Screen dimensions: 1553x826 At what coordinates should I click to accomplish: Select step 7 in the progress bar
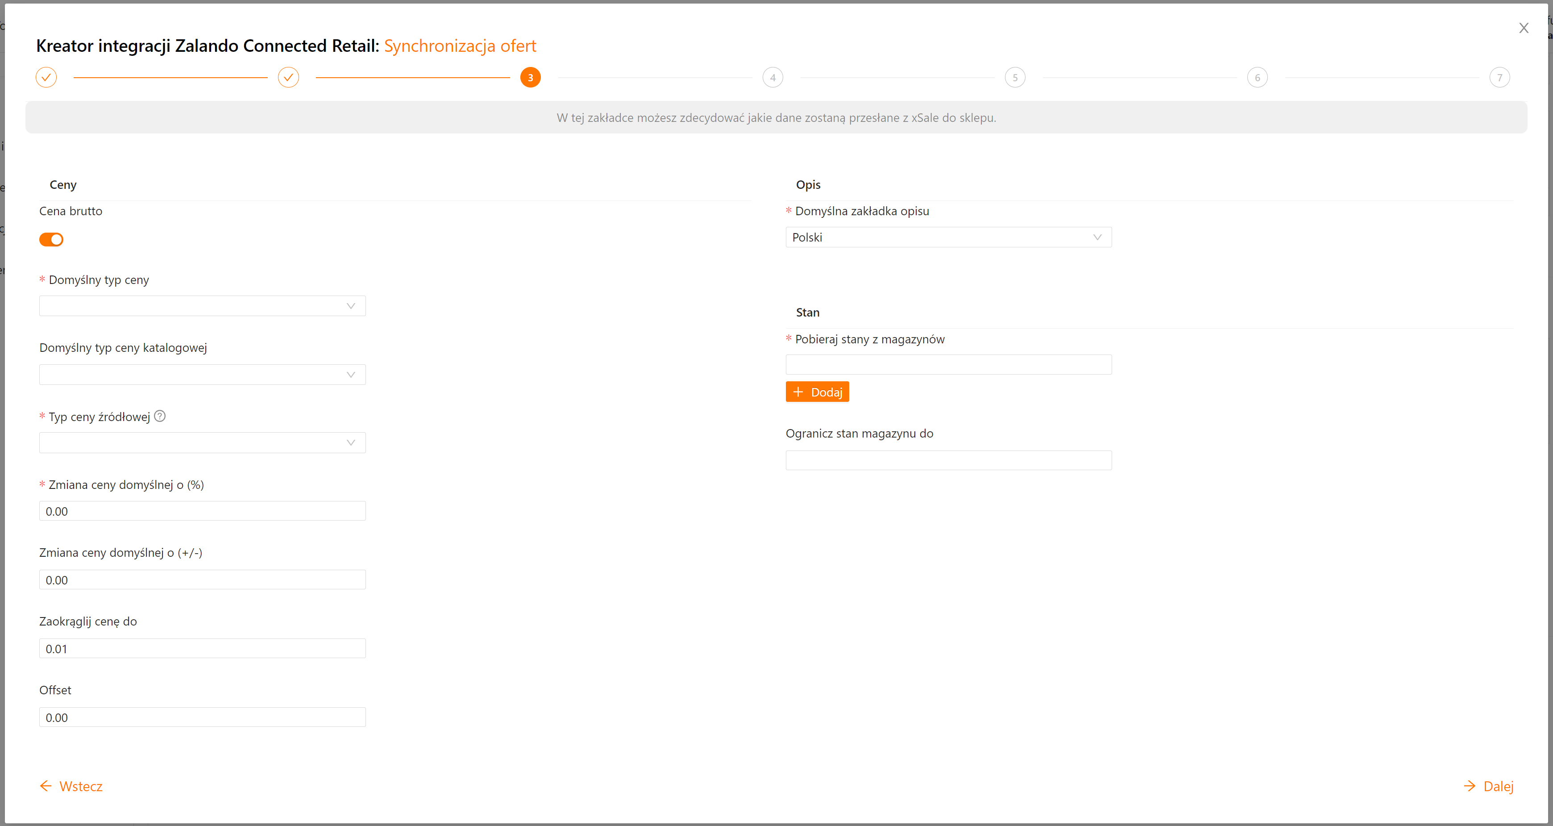[x=1499, y=77]
